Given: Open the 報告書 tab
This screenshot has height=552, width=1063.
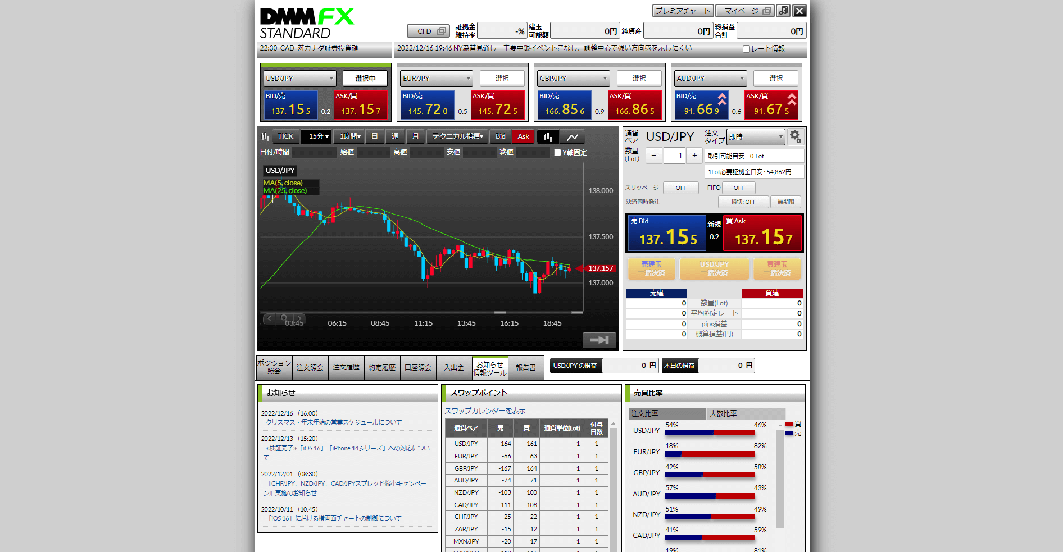Looking at the screenshot, I should [526, 367].
